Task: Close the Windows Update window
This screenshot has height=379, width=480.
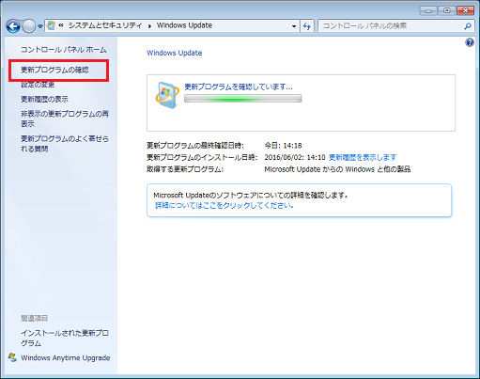Action: pyautogui.click(x=465, y=10)
